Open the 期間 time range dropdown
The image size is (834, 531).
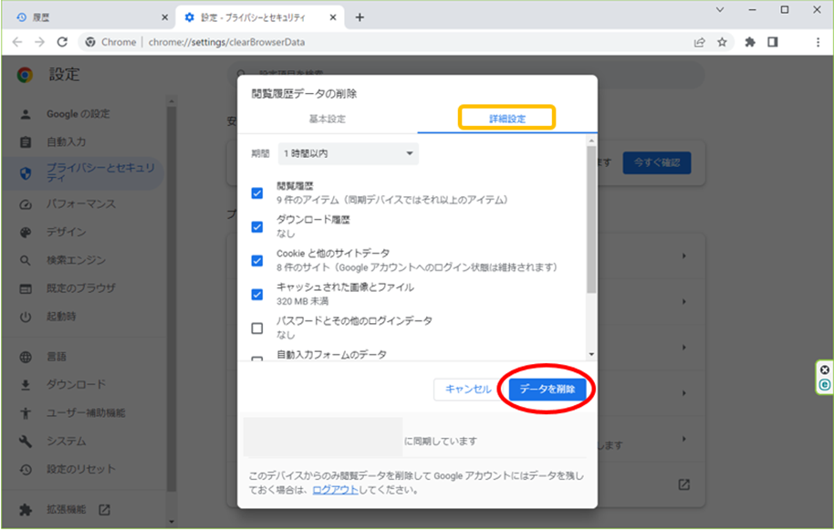coord(349,154)
